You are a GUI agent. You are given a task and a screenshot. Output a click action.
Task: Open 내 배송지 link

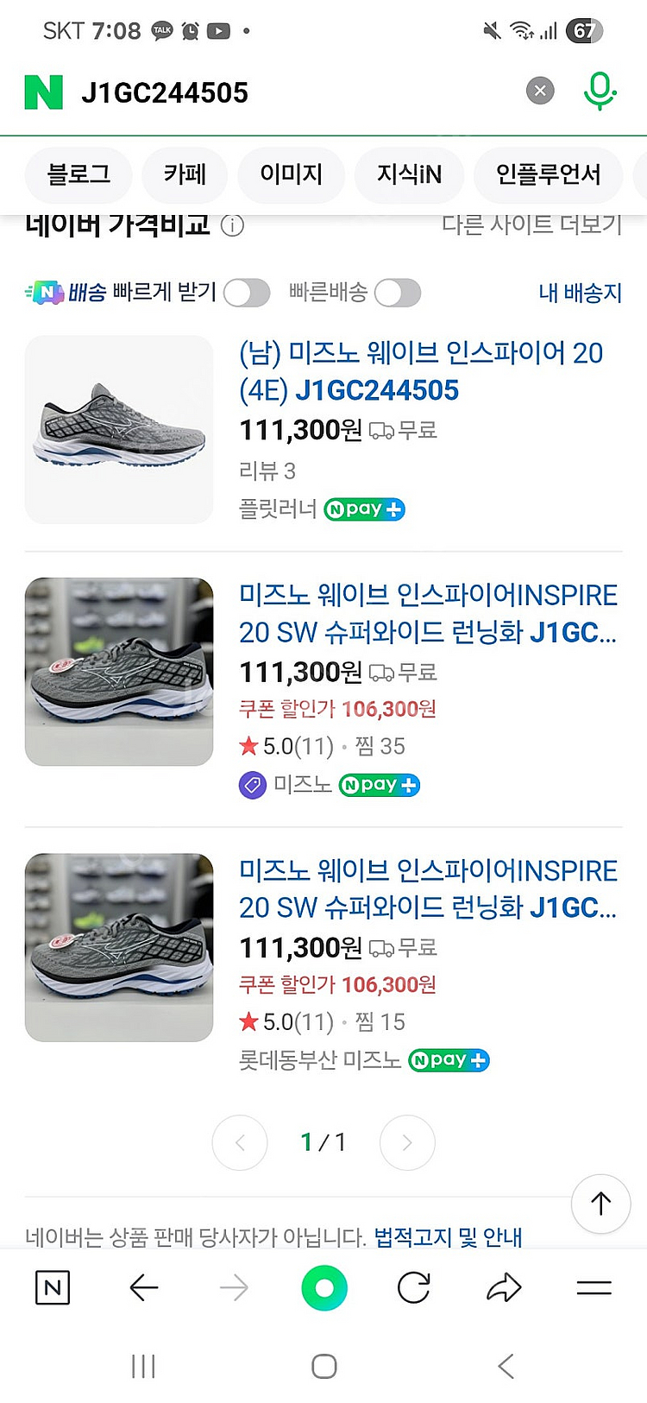point(580,294)
